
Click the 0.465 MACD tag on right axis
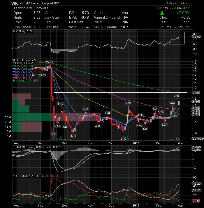(x=197, y=147)
